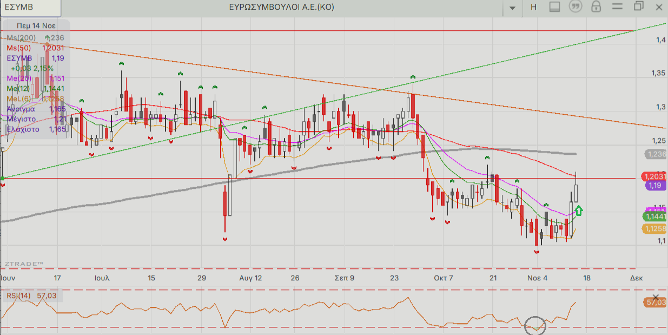Click the red 1,2031 price tag
Image resolution: width=668 pixels, height=335 pixels.
click(654, 176)
